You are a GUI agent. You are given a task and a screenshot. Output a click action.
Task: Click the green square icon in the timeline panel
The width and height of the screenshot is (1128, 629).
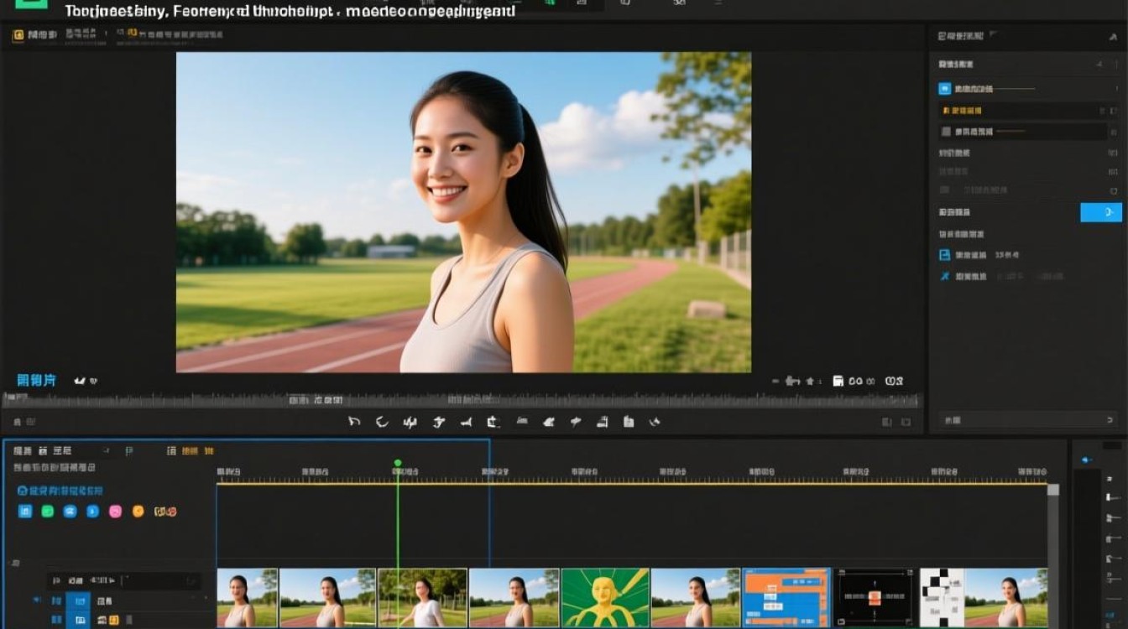click(48, 512)
